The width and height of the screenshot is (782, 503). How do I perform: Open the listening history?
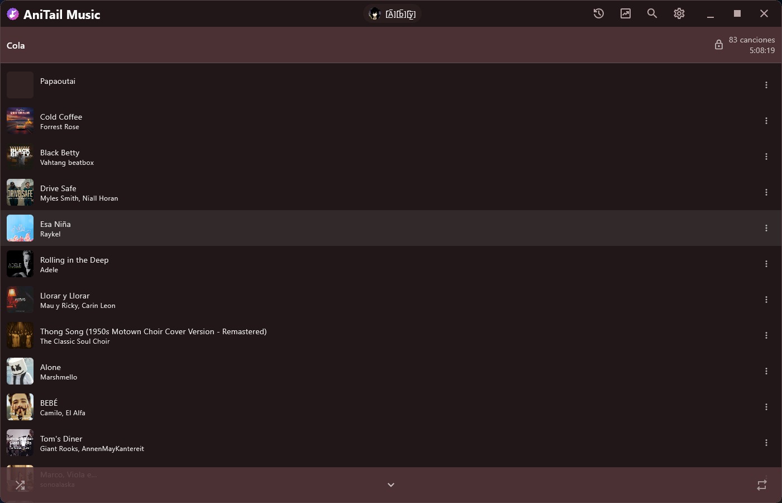pyautogui.click(x=598, y=13)
